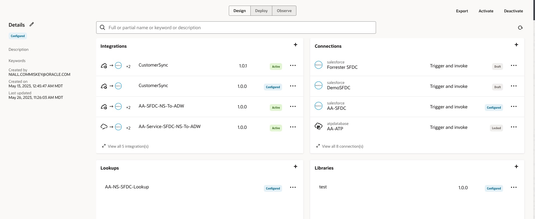This screenshot has width=535, height=219.
Task: Open actions menu for AA-SFDC connection
Action: pyautogui.click(x=514, y=106)
